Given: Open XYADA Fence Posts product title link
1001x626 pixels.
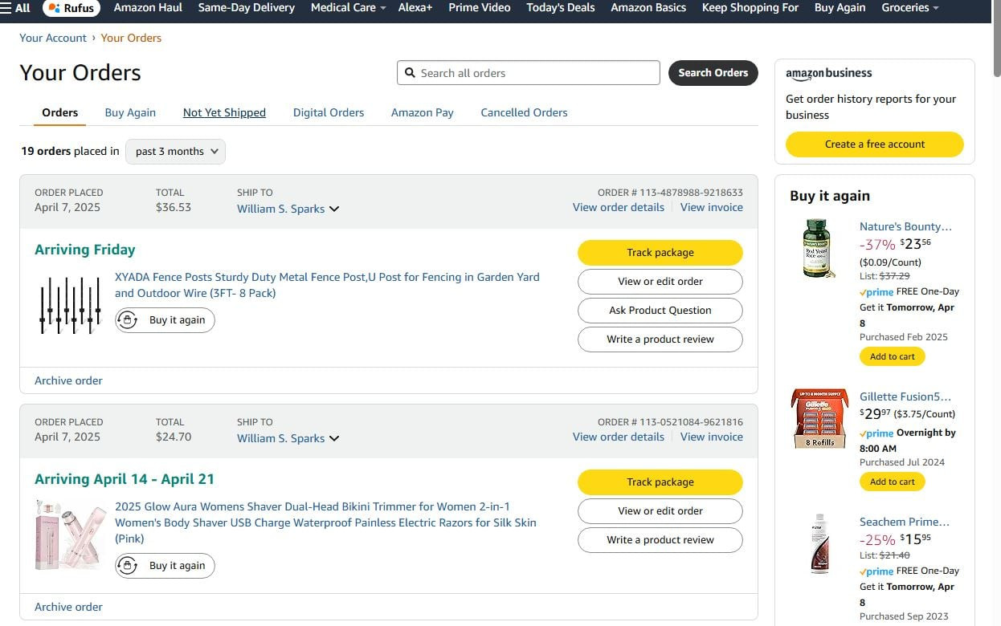Looking at the screenshot, I should [x=327, y=285].
